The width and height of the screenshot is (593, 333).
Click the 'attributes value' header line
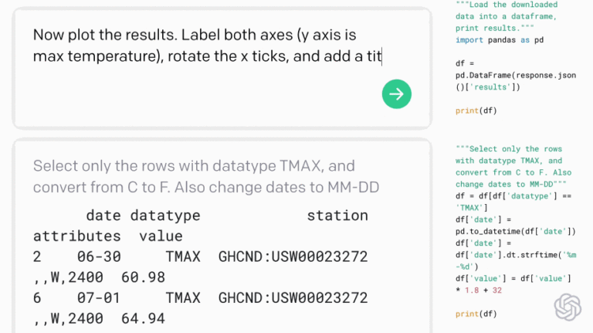107,236
